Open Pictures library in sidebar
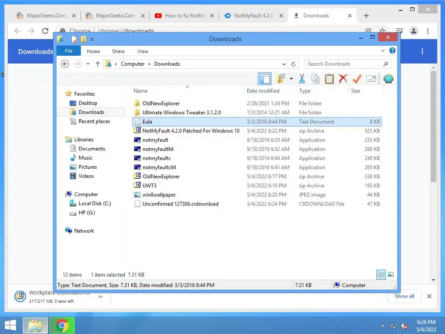 click(87, 167)
